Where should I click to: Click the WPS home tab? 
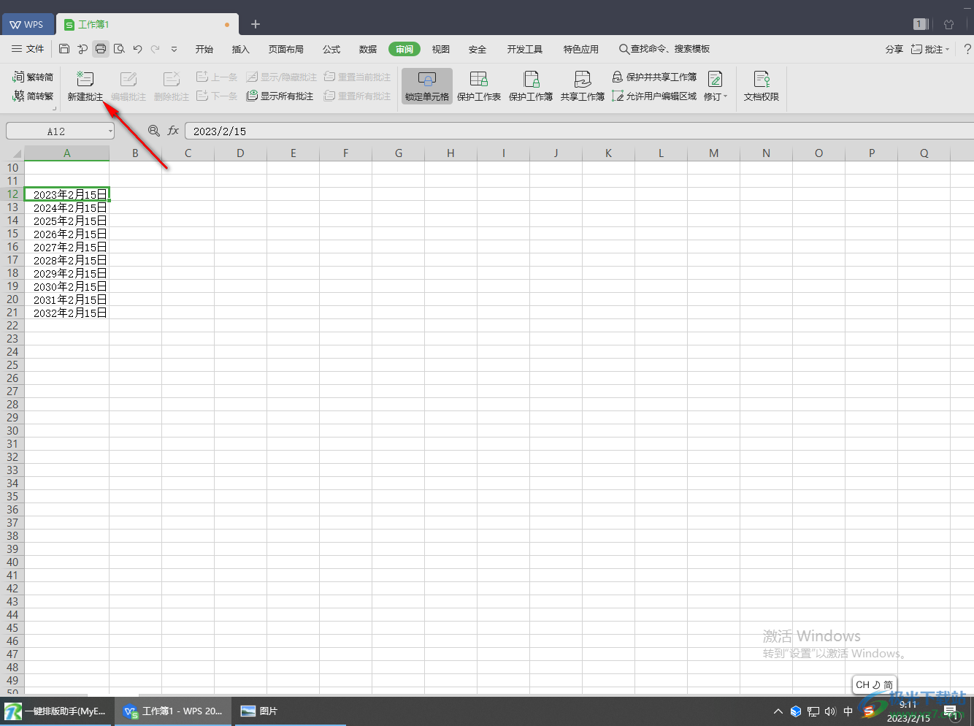coord(26,24)
